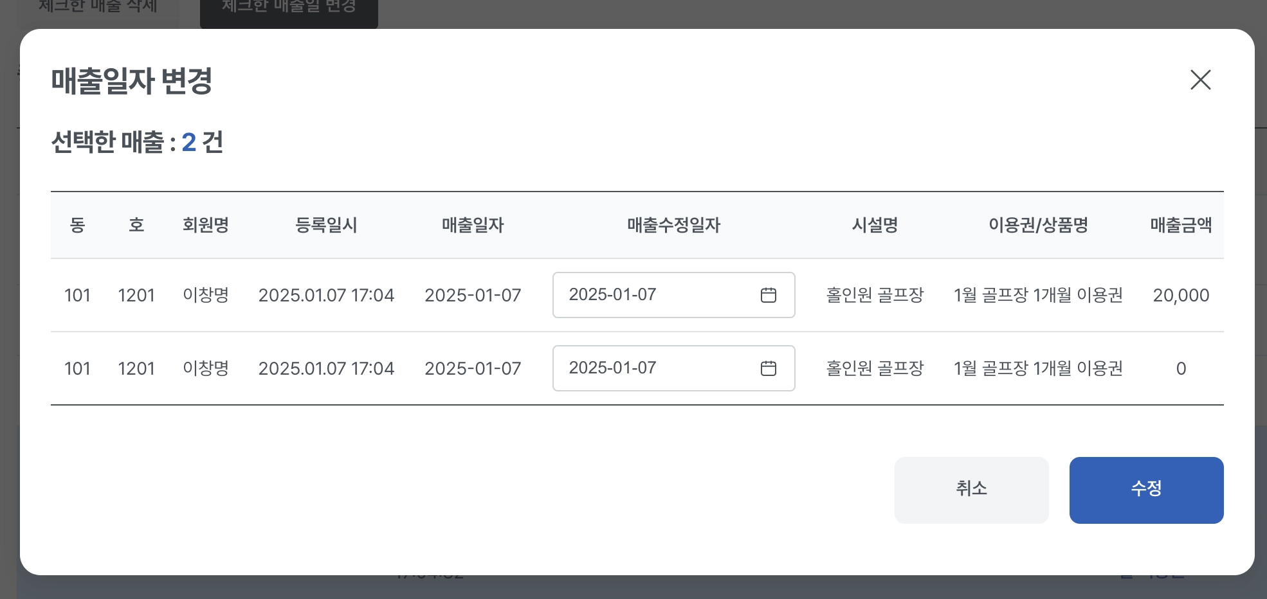Confirm changes with the blue 수정 button
Image resolution: width=1267 pixels, height=599 pixels.
[x=1146, y=490]
